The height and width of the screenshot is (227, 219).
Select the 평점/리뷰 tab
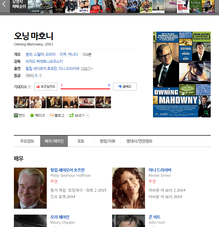click(107, 141)
